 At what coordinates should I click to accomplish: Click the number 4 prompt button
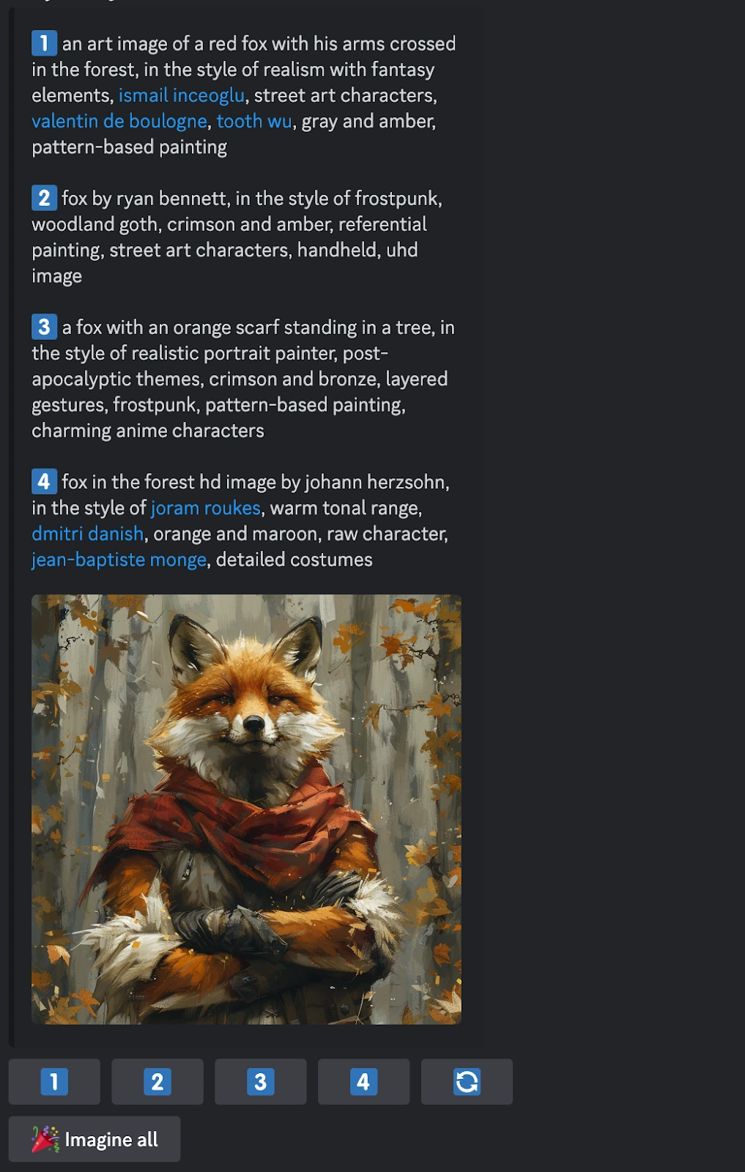tap(363, 1081)
